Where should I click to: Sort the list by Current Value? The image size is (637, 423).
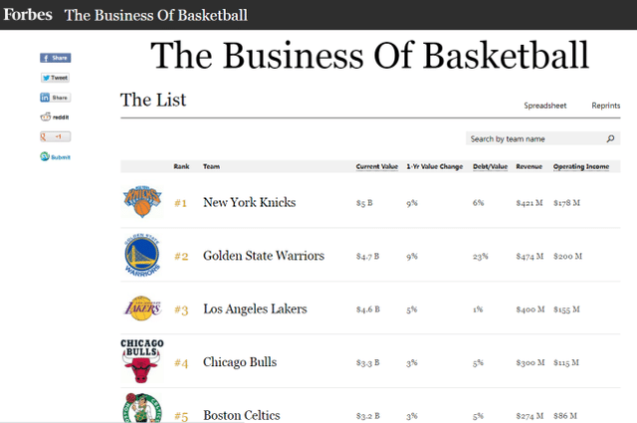[x=377, y=166]
